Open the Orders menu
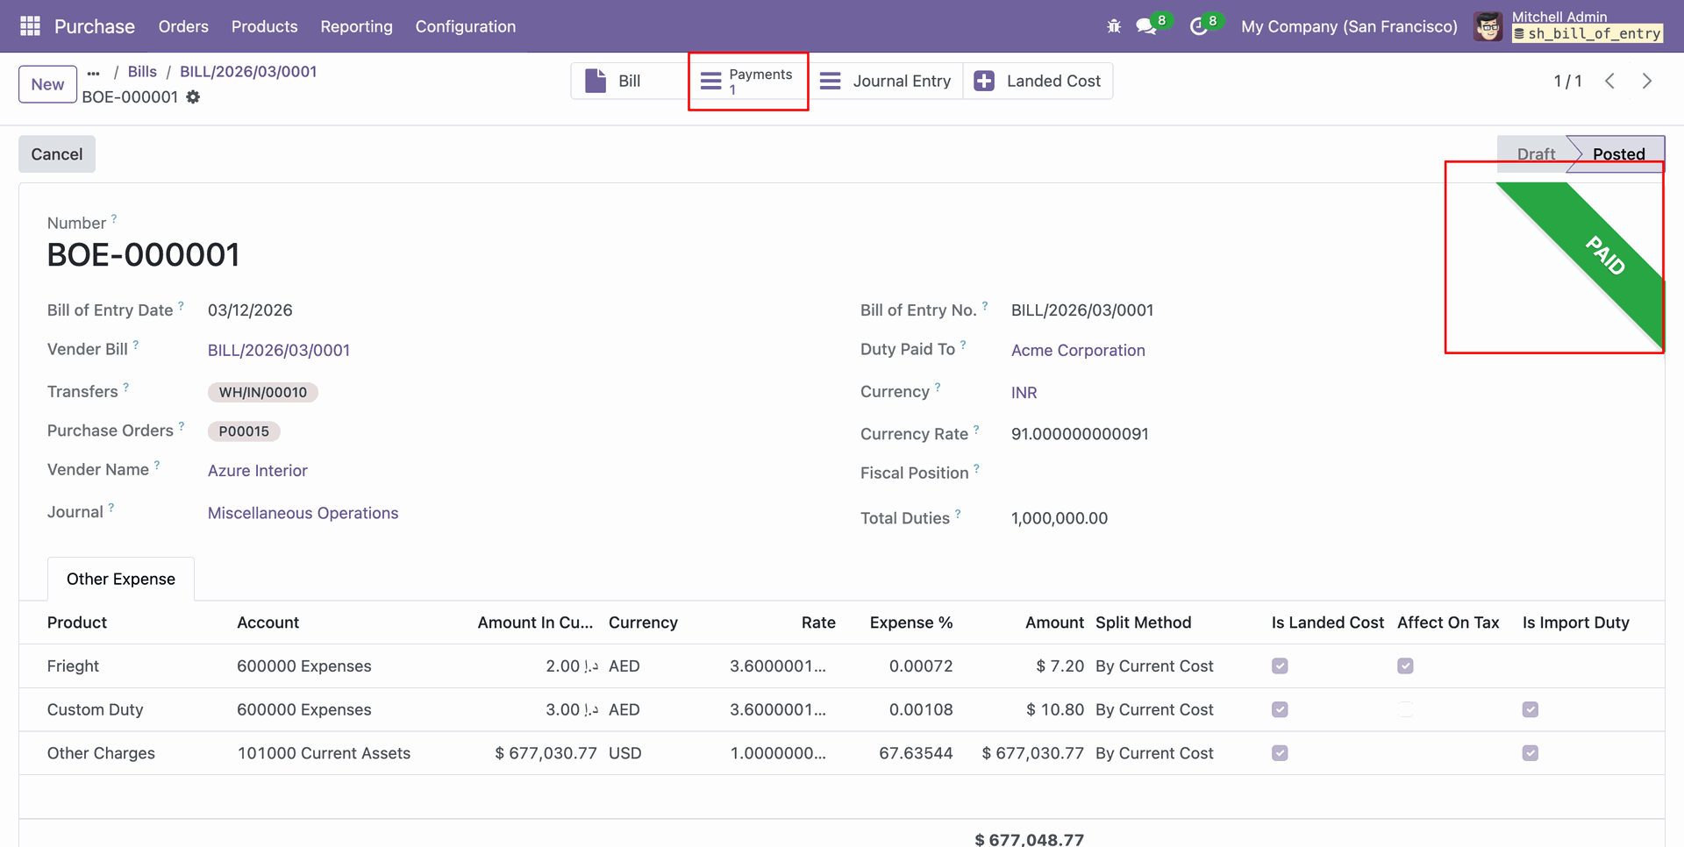The height and width of the screenshot is (847, 1684). (x=183, y=26)
